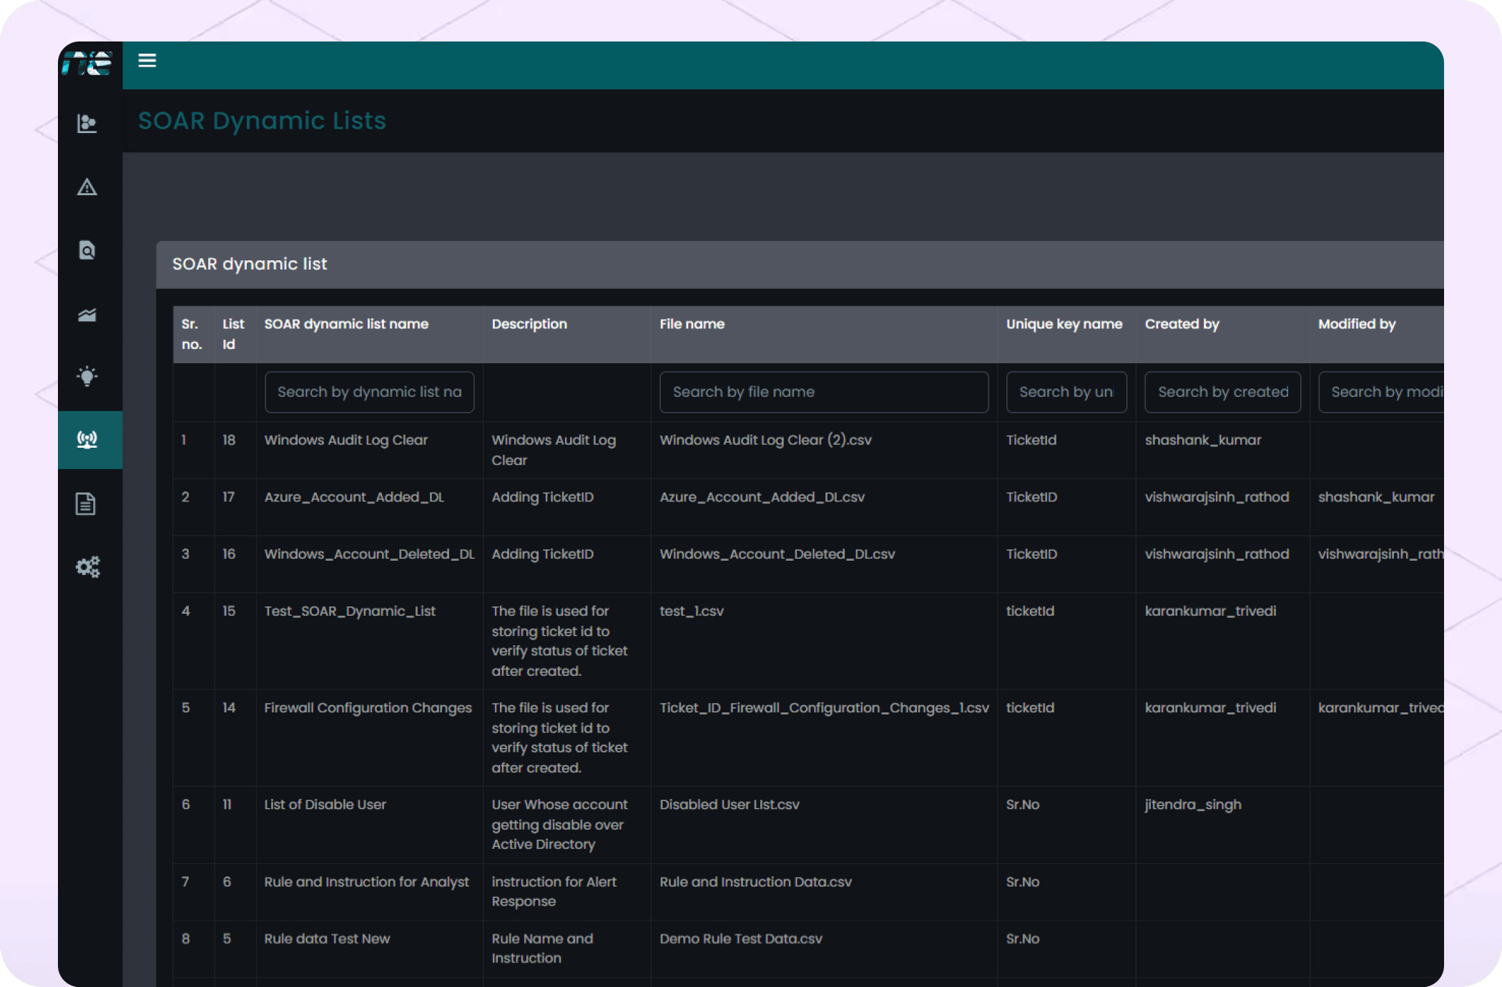Open the alerts triangle sidebar icon
1502x987 pixels.
pyautogui.click(x=87, y=187)
